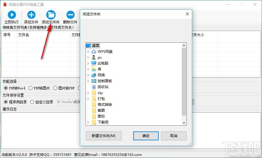Expand the 下载吧 folder node
262x158 pixels.
[x=88, y=122]
